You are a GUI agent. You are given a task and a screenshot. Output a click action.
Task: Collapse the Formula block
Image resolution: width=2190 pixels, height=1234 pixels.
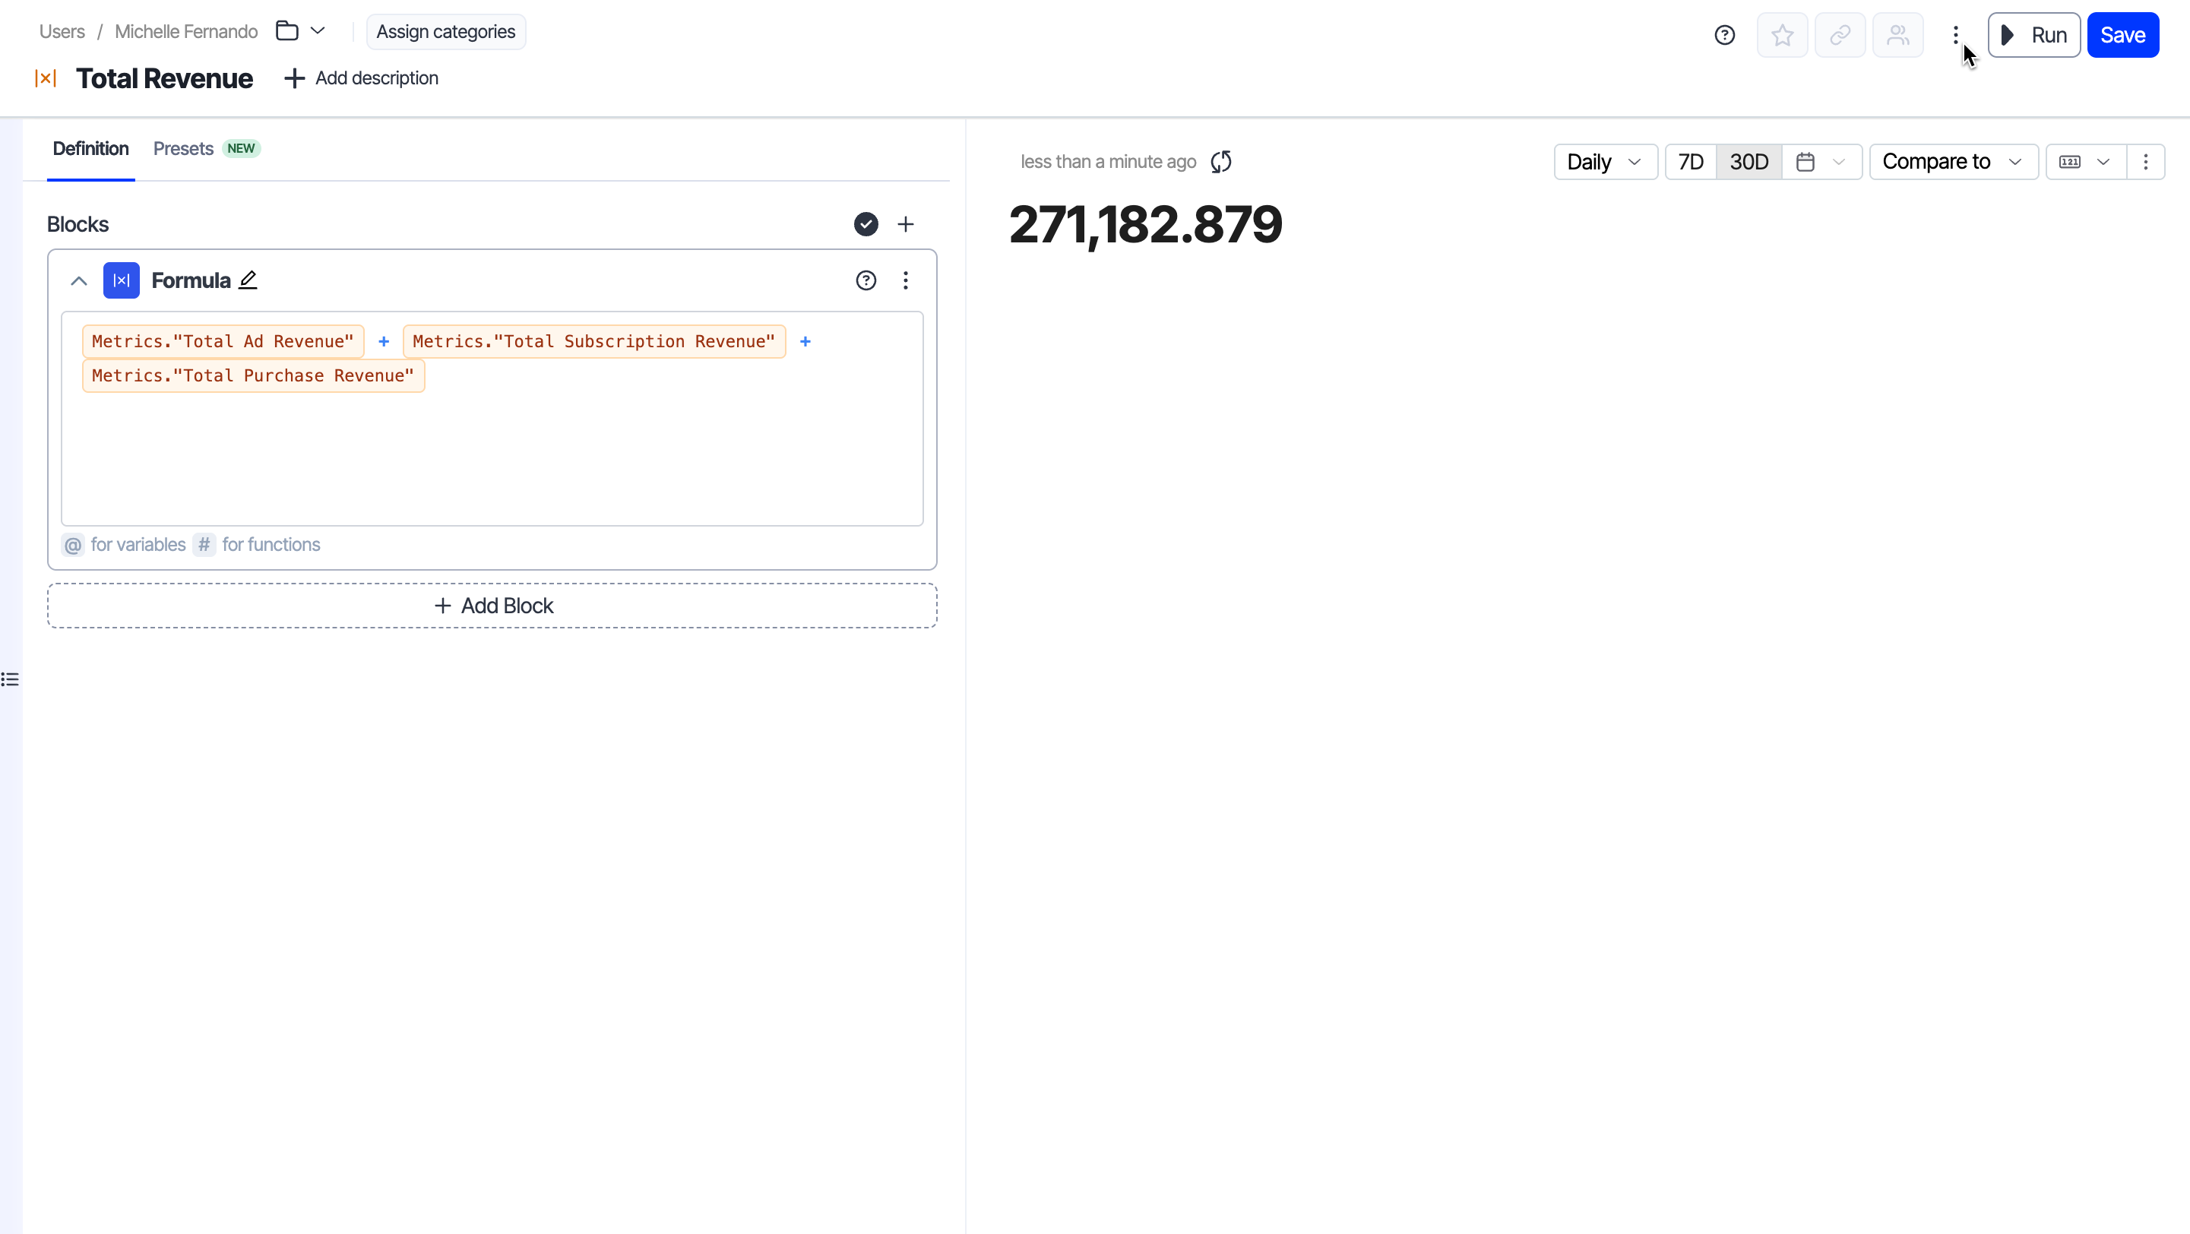79,280
